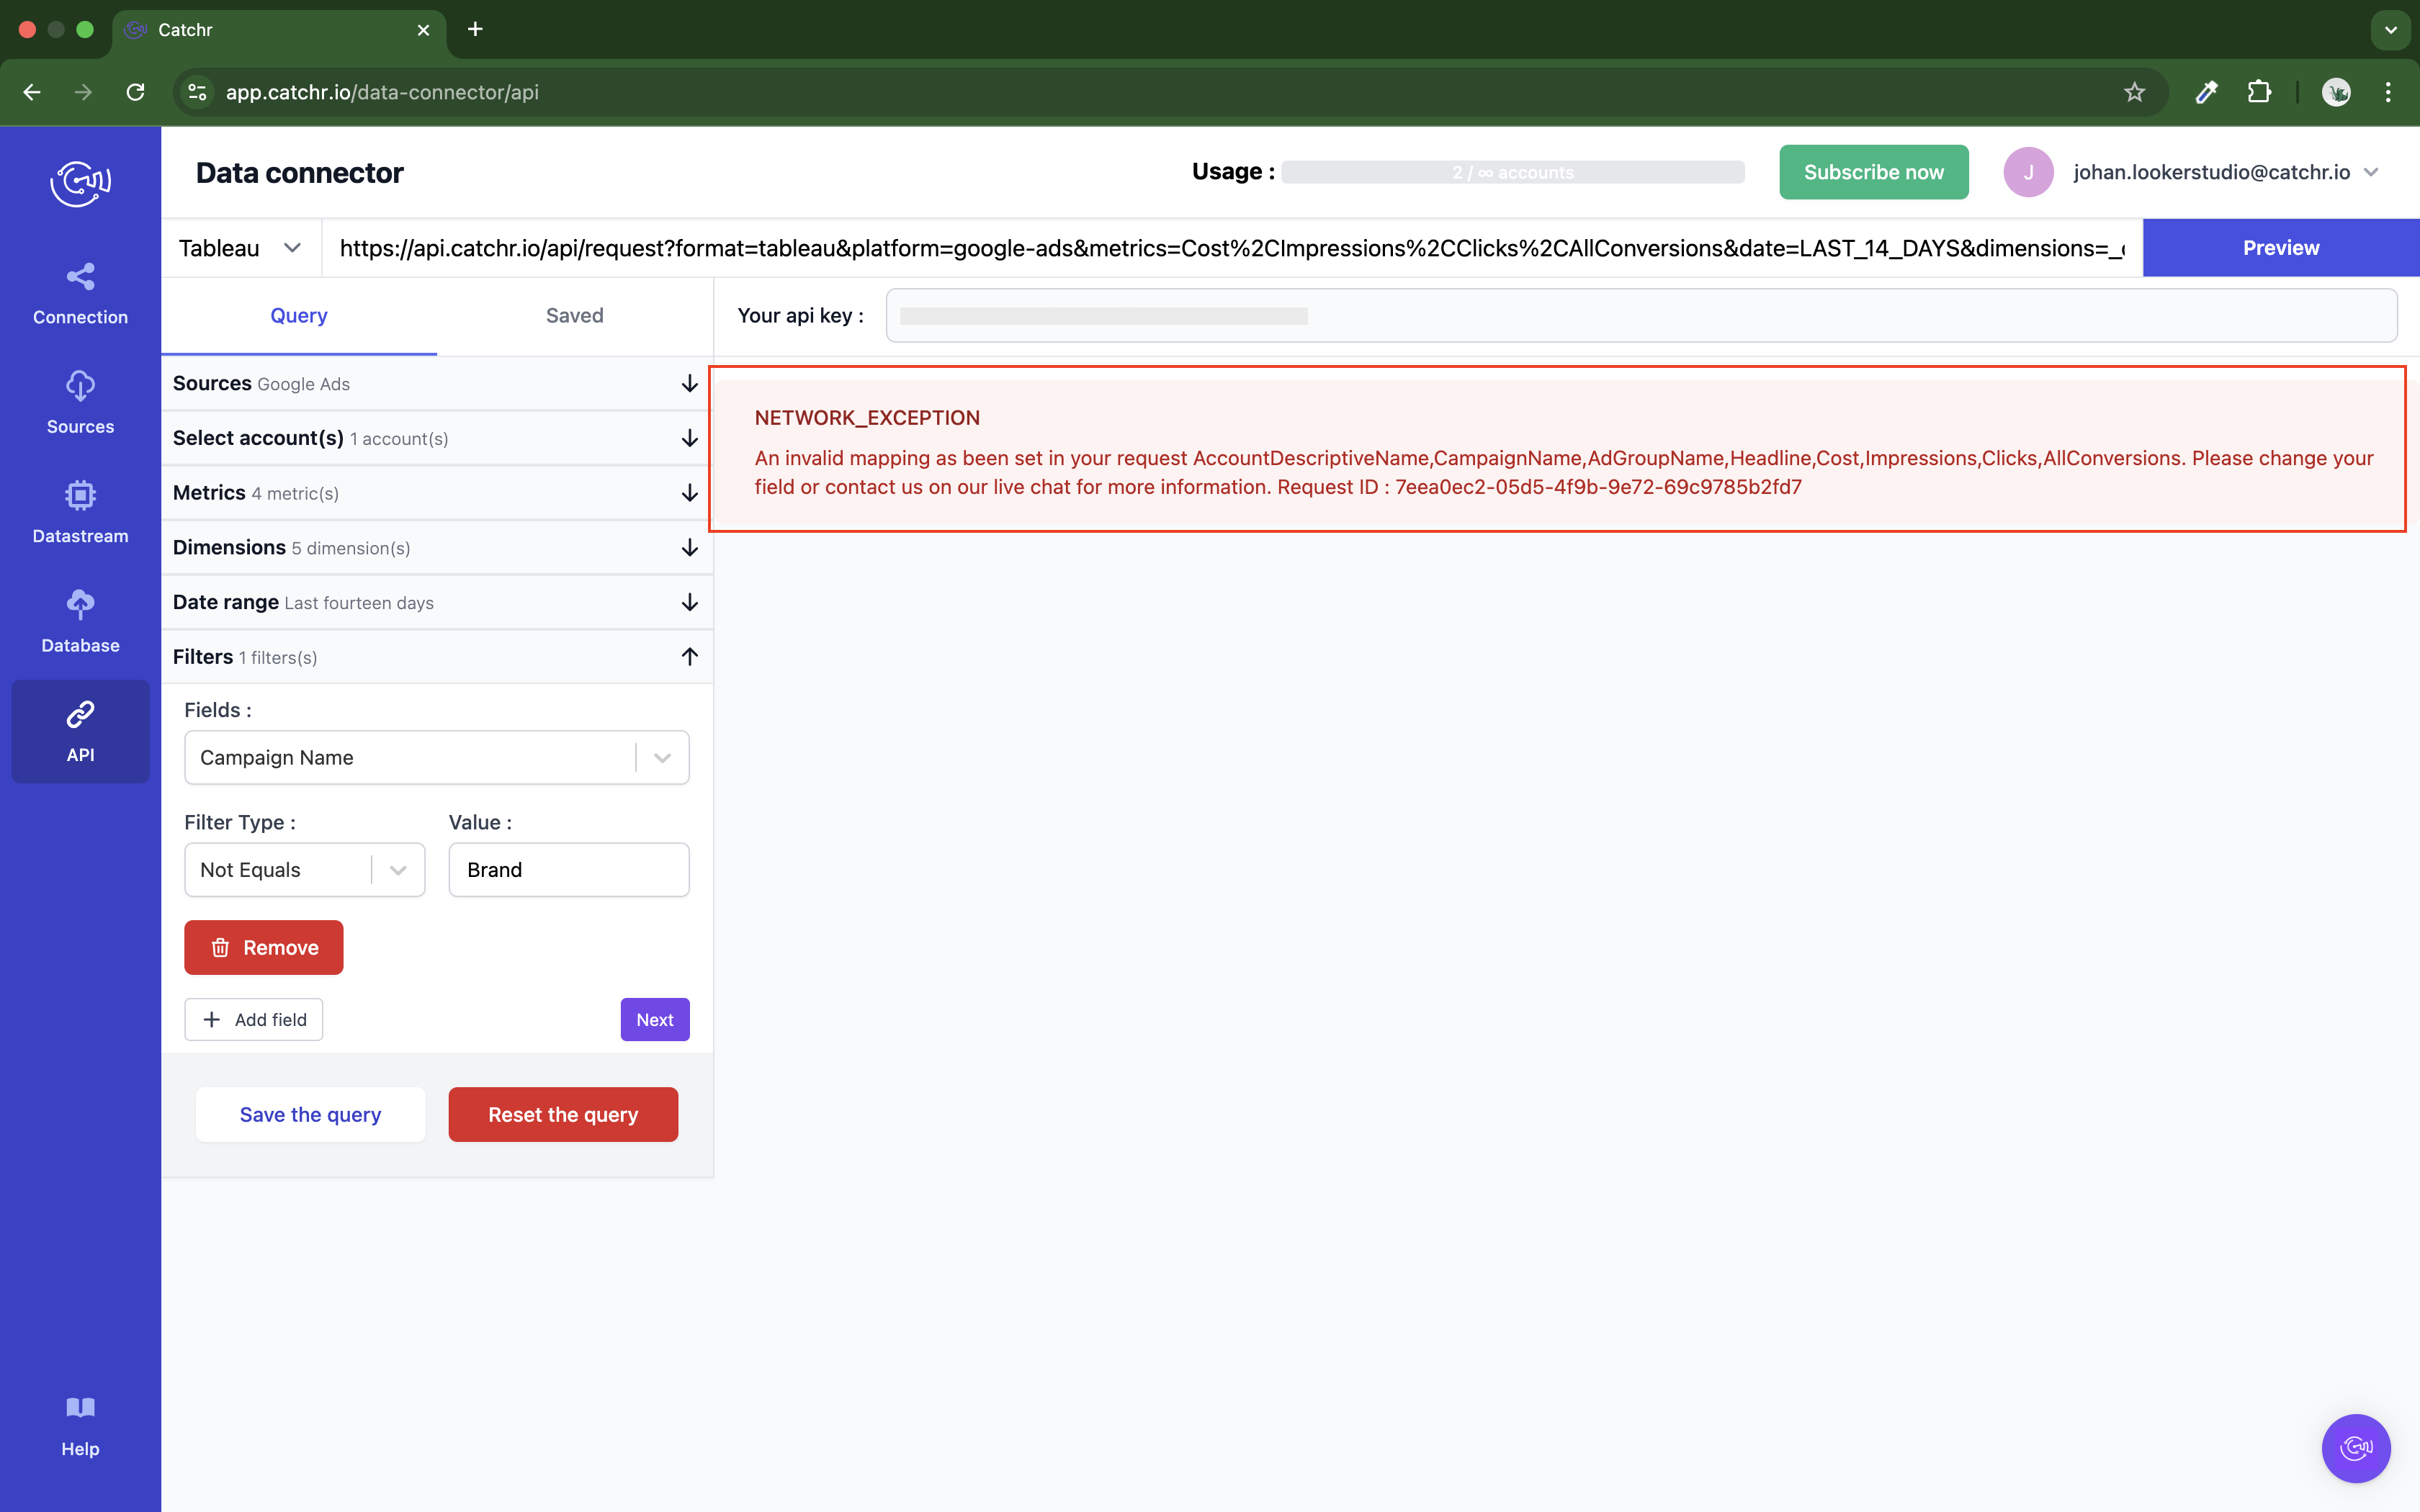This screenshot has height=1512, width=2420.
Task: Remove the Campaign Name filter
Action: pos(263,947)
